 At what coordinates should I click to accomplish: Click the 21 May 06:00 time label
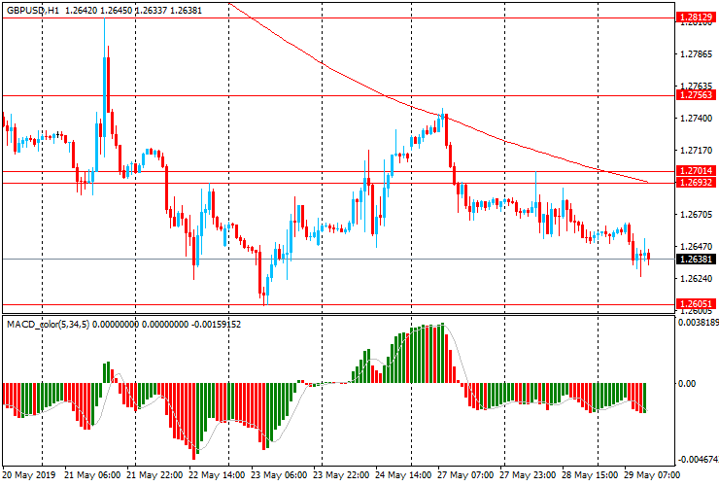(92, 474)
